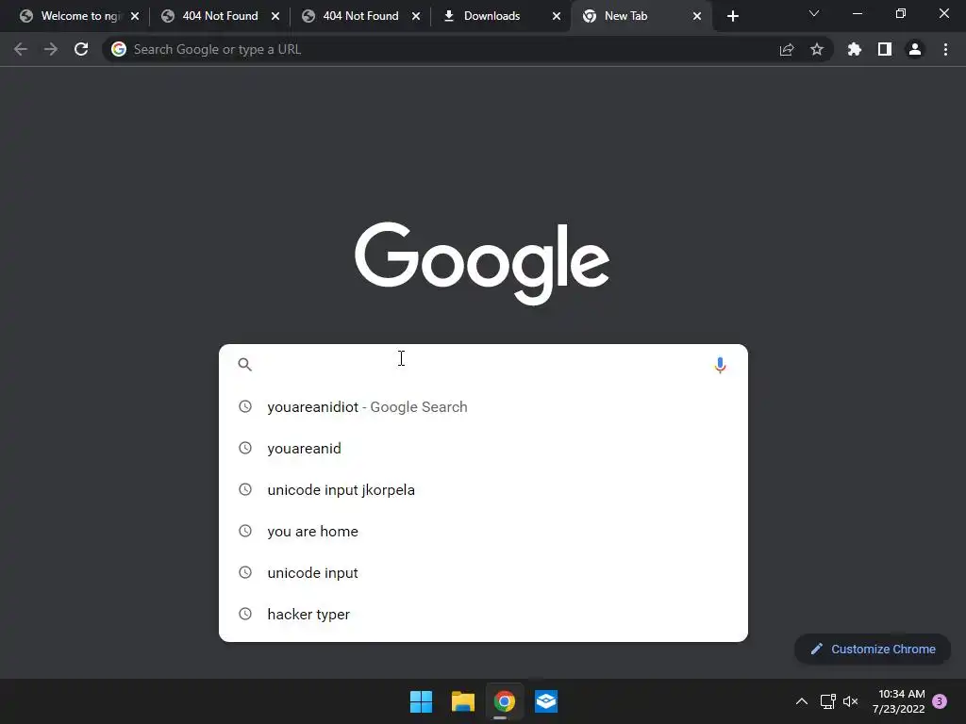
Task: Share this page using the share icon
Action: pos(787,50)
